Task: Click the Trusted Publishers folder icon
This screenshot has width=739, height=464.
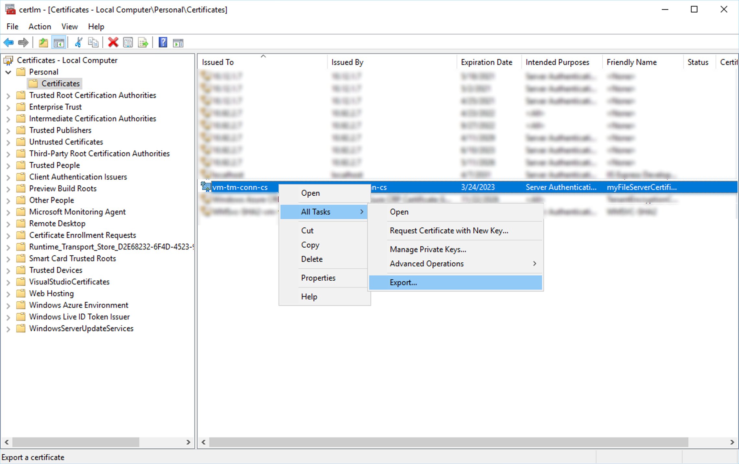Action: coord(21,130)
